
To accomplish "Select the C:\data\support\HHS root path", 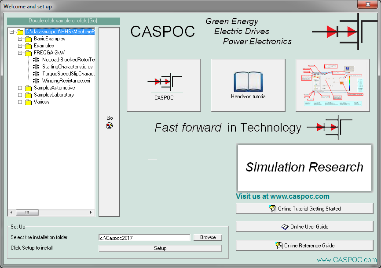I will click(x=60, y=32).
